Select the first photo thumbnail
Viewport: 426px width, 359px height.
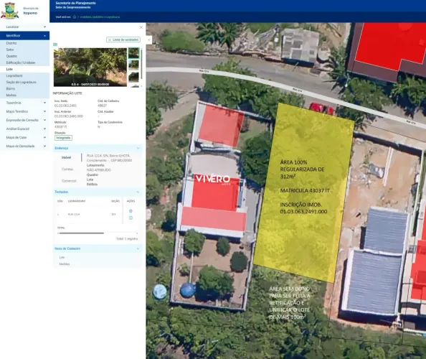[x=133, y=53]
